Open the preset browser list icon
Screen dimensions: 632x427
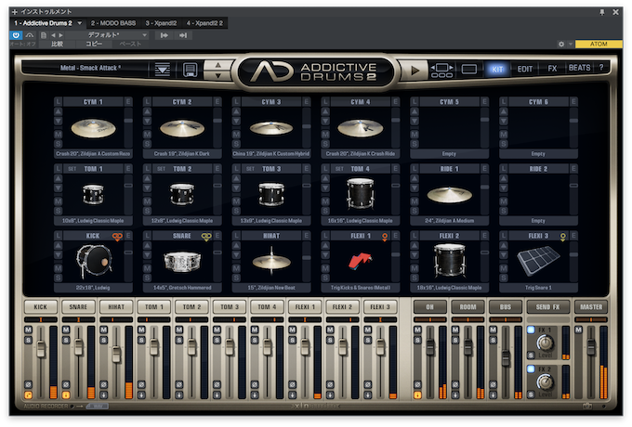tap(162, 70)
